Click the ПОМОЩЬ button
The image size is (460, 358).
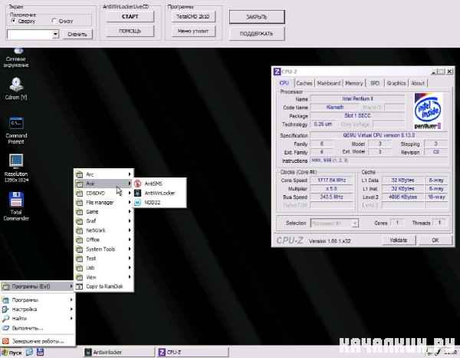(x=130, y=31)
